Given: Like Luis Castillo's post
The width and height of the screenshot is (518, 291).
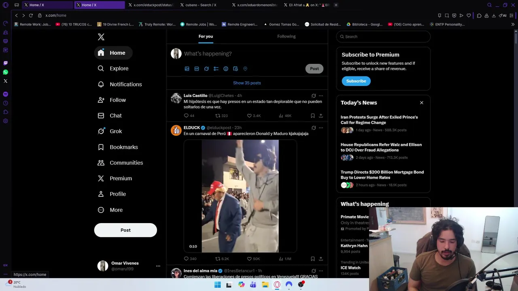Looking at the screenshot, I should [x=254, y=116].
